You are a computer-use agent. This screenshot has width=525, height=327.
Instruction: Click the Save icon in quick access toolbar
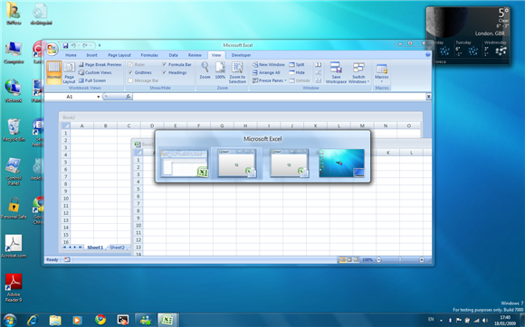[65, 46]
